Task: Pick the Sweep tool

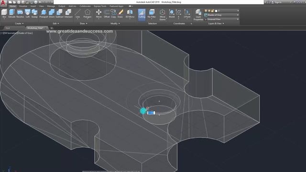Action: pos(34,13)
